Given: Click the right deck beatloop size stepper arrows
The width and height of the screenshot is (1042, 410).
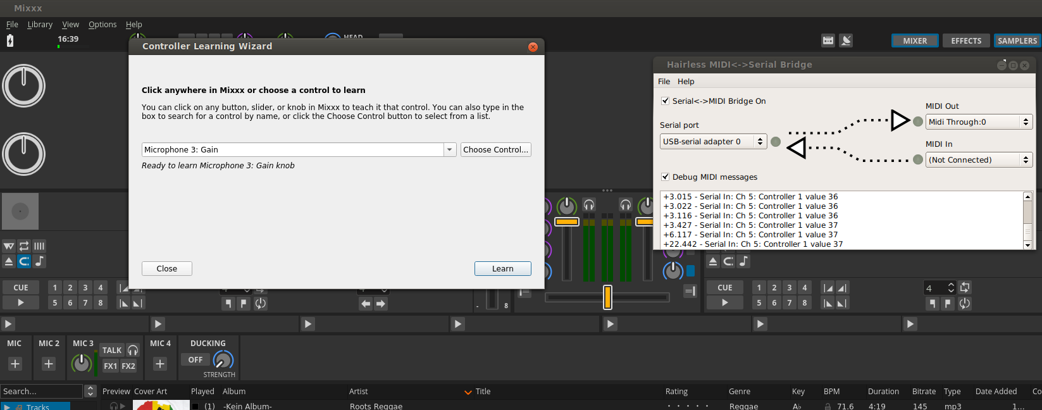Looking at the screenshot, I should point(951,288).
